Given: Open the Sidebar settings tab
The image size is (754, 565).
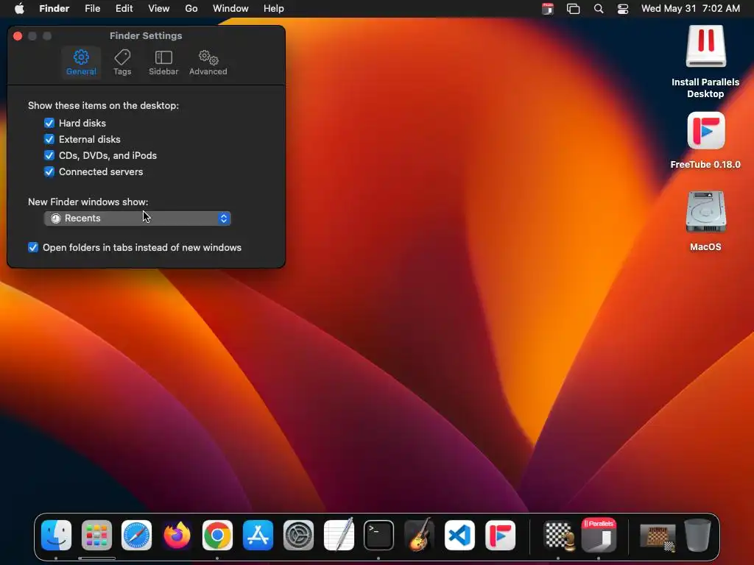Looking at the screenshot, I should pyautogui.click(x=163, y=63).
